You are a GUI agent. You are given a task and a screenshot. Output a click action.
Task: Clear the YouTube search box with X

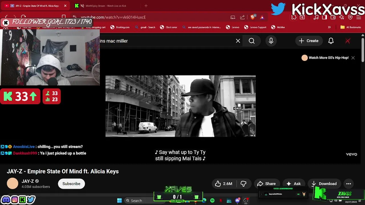click(238, 41)
